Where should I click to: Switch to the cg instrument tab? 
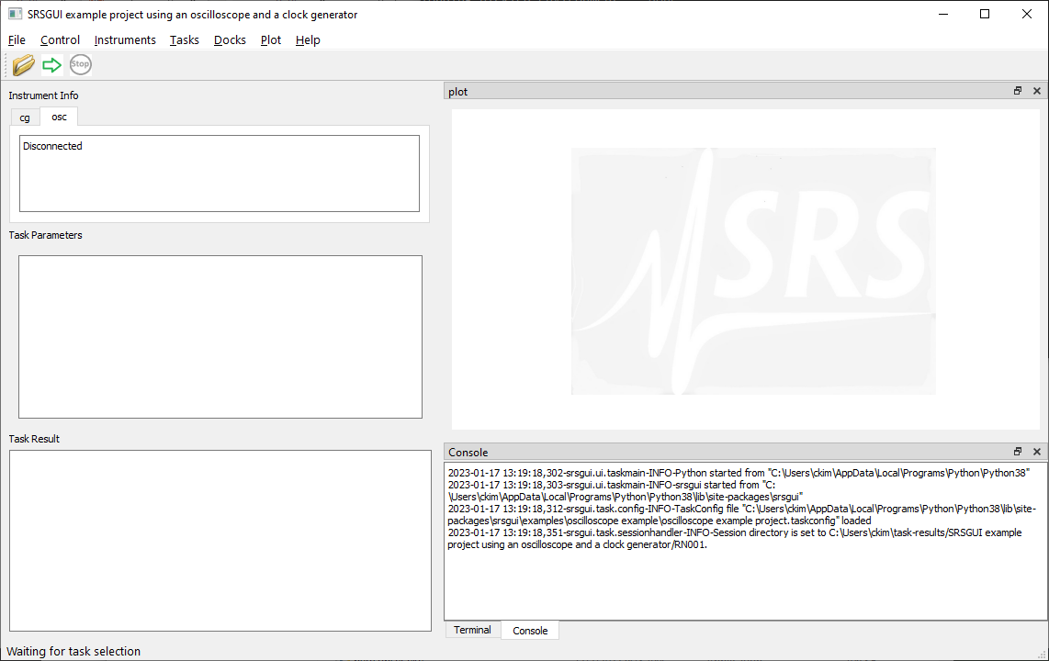pos(26,118)
